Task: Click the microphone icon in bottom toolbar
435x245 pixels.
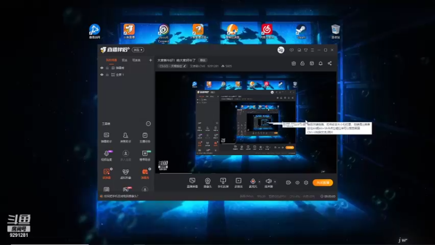Action: coord(253,182)
